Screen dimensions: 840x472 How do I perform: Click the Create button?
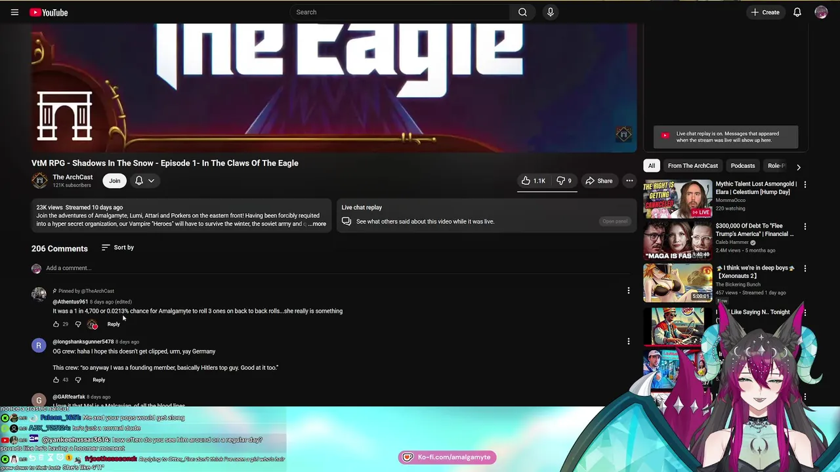(765, 12)
